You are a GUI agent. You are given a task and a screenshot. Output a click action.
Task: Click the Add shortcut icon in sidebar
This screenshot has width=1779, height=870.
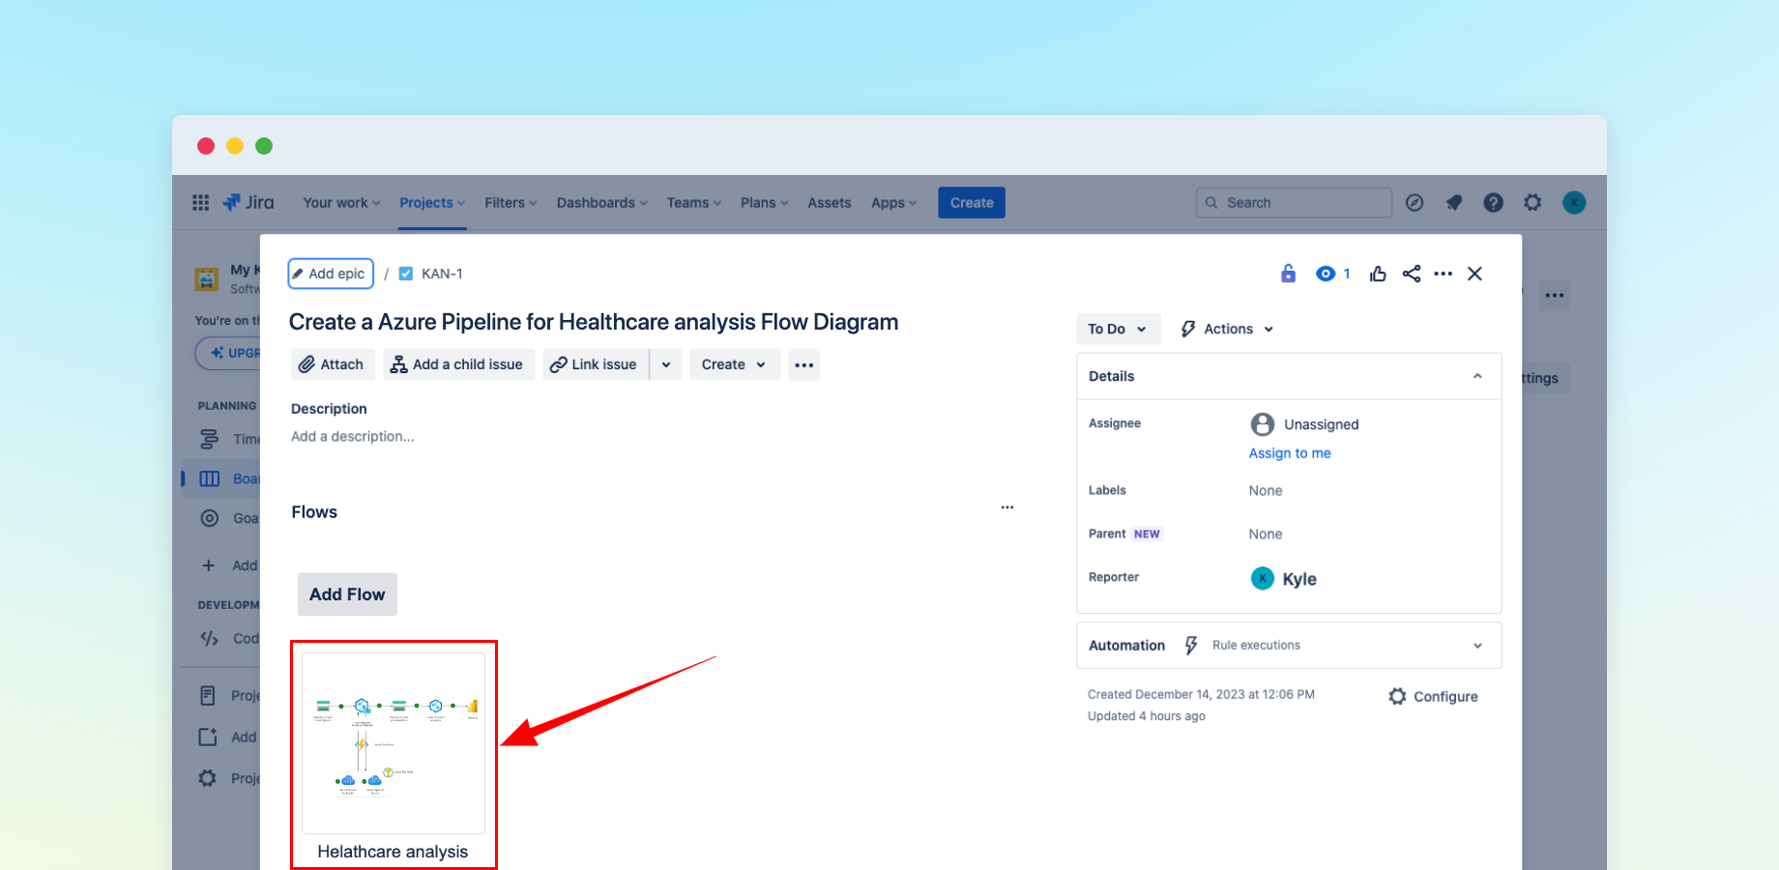point(208,737)
